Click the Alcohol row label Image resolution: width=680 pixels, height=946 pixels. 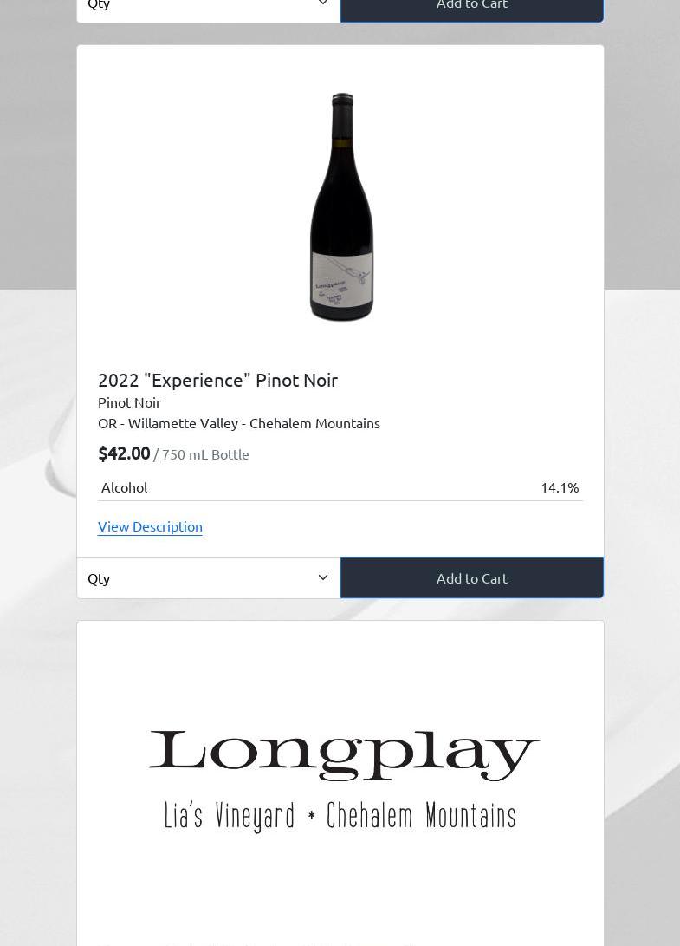pos(124,487)
